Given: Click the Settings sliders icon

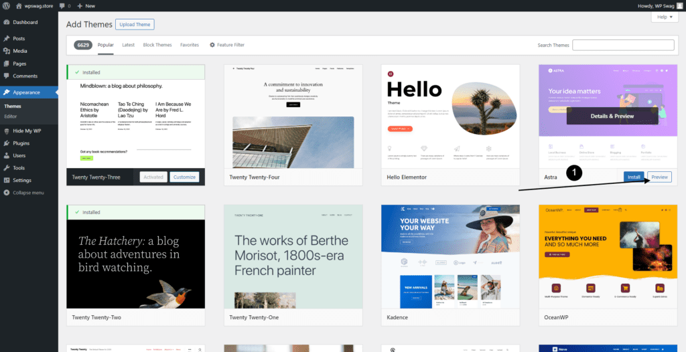Looking at the screenshot, I should click(7, 180).
